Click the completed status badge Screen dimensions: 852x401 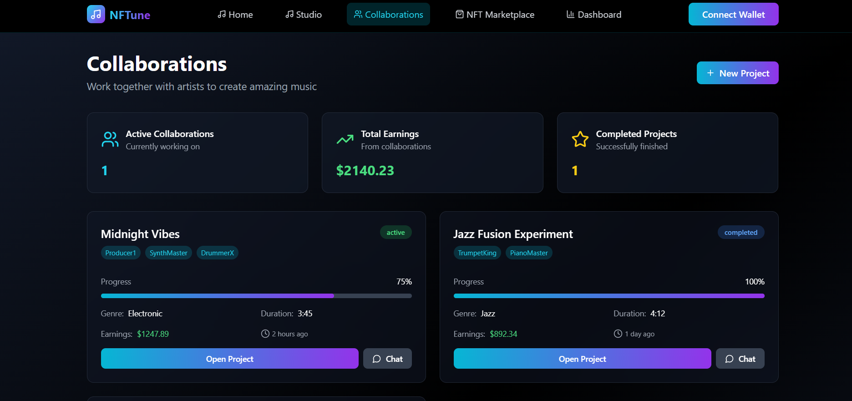coord(741,233)
